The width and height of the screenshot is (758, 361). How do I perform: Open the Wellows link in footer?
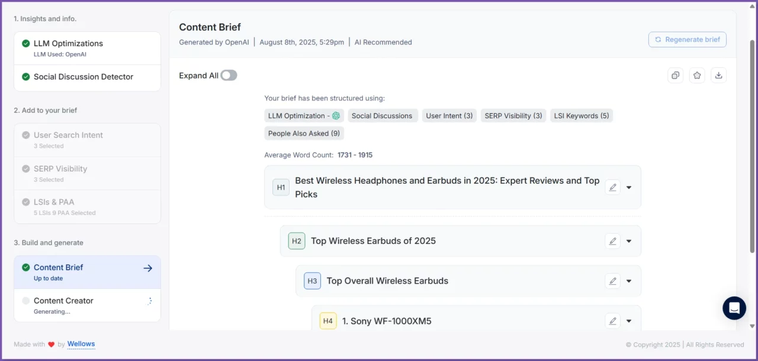click(x=81, y=344)
